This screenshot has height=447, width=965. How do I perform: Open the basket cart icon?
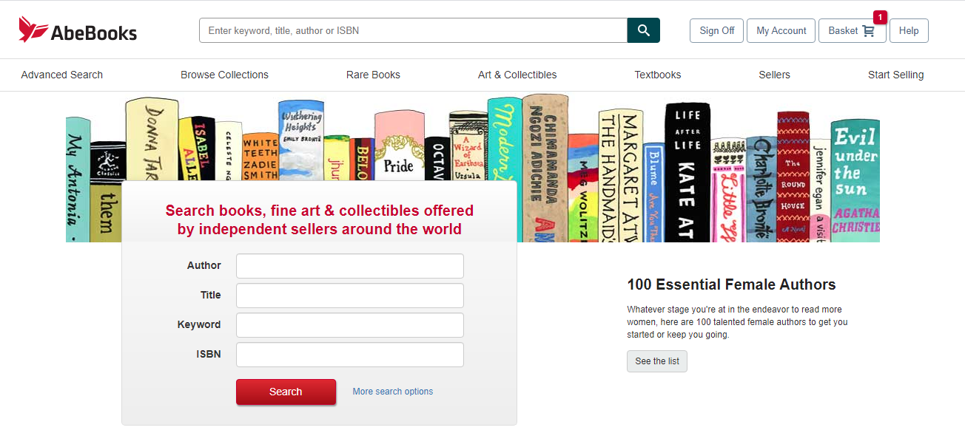(868, 31)
